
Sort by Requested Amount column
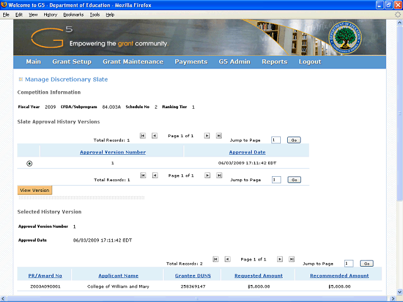coord(259,276)
